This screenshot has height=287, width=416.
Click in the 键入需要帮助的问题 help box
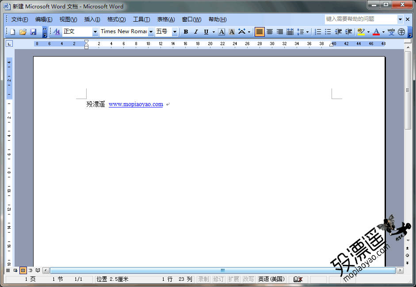point(361,19)
